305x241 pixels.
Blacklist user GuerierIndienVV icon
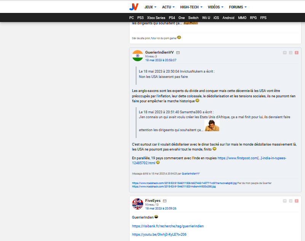pyautogui.click(x=291, y=52)
